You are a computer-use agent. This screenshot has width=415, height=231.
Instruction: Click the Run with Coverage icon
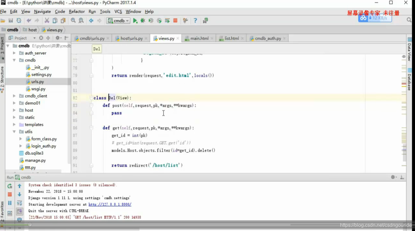(151, 21)
